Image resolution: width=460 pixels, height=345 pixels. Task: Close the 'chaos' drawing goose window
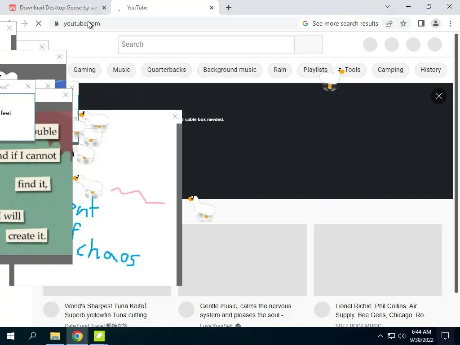tap(175, 116)
